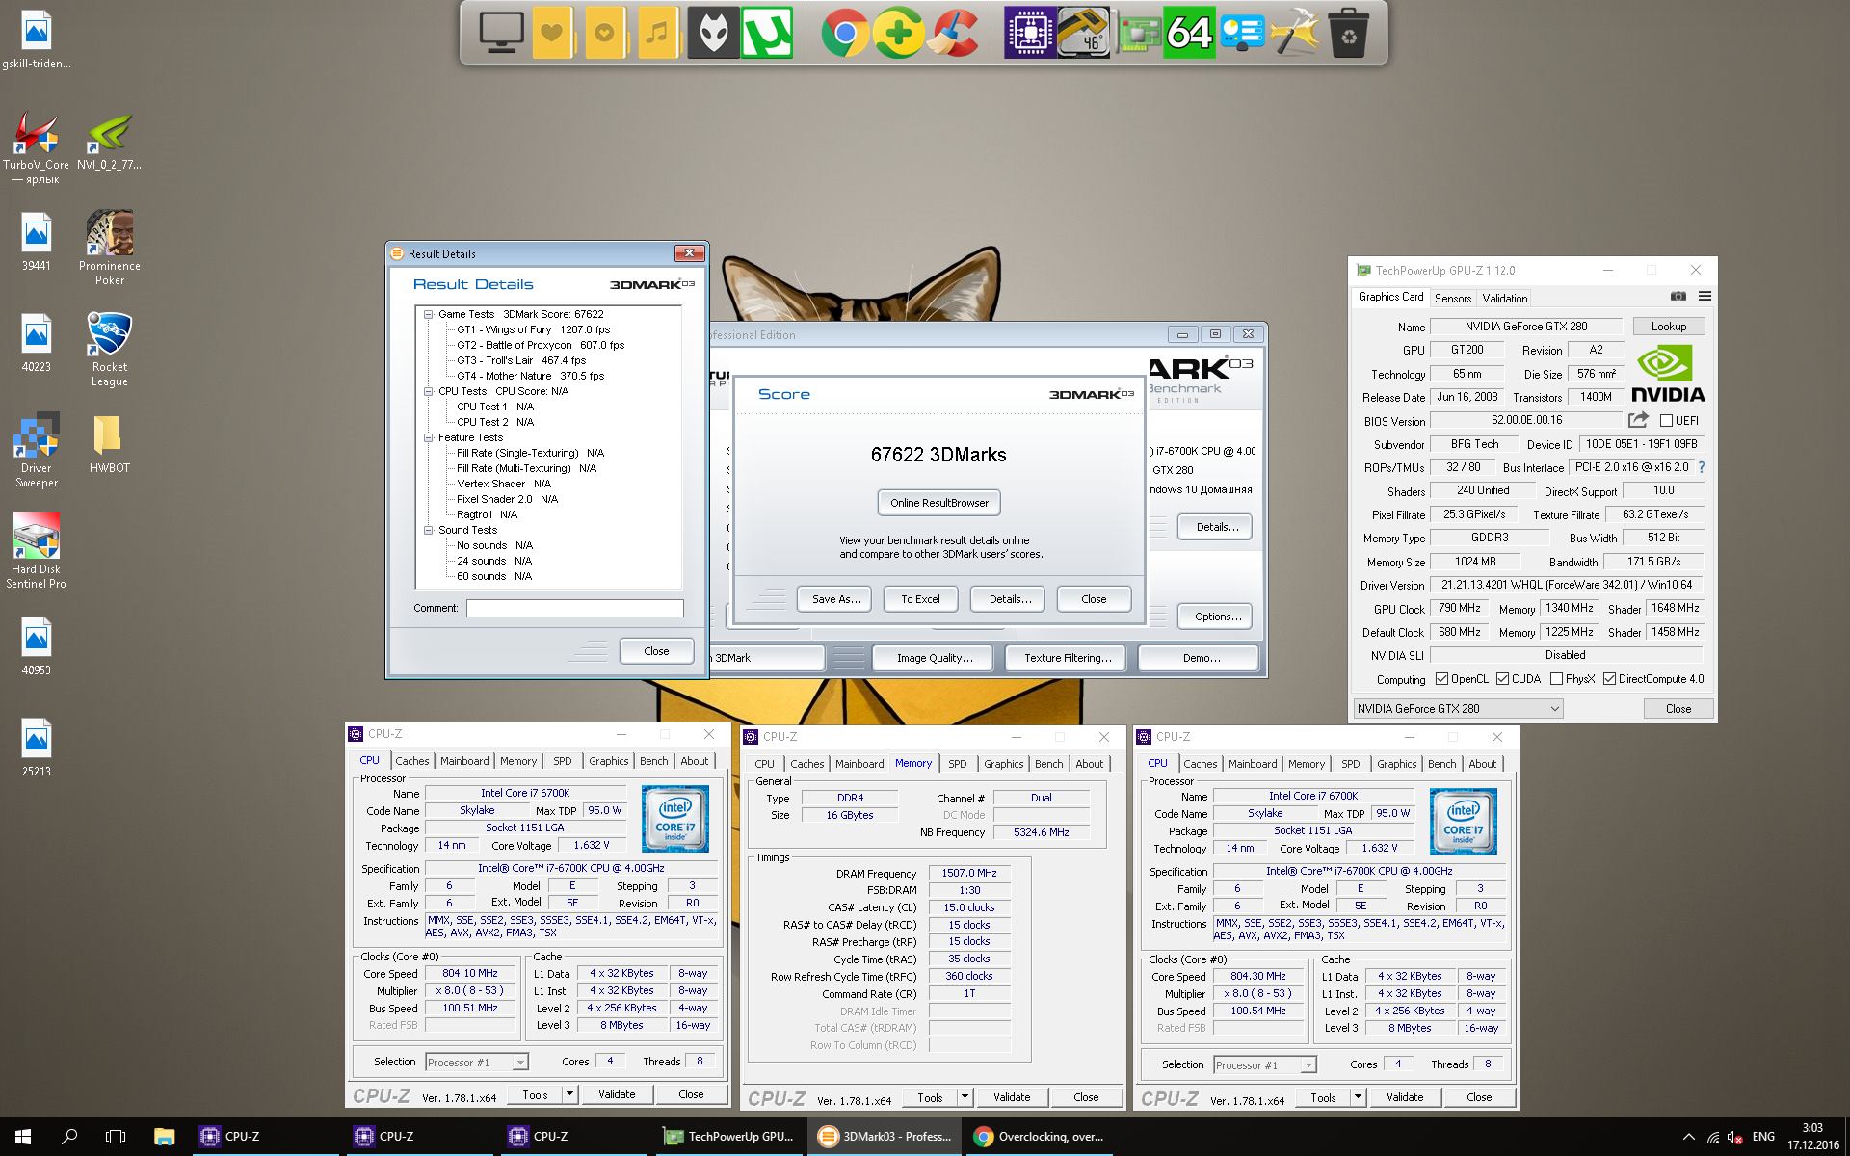Toggle the PhysX checkbox
The width and height of the screenshot is (1850, 1156).
click(x=1556, y=679)
